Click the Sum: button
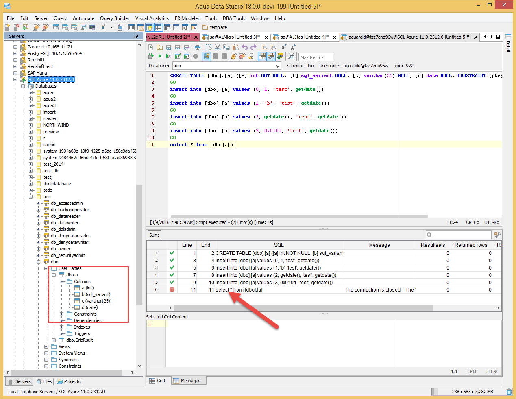 click(x=154, y=235)
